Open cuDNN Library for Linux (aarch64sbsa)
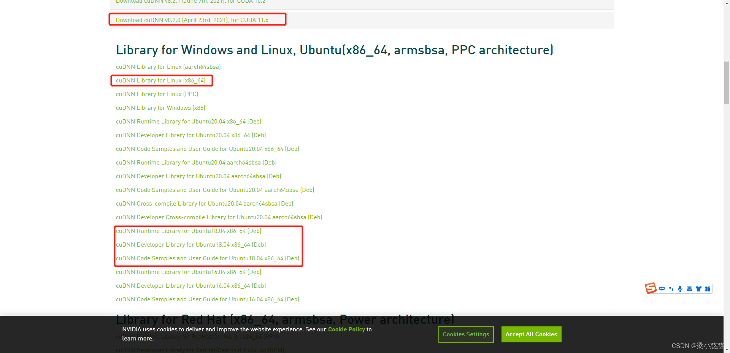The height and width of the screenshot is (353, 730). pyautogui.click(x=168, y=67)
